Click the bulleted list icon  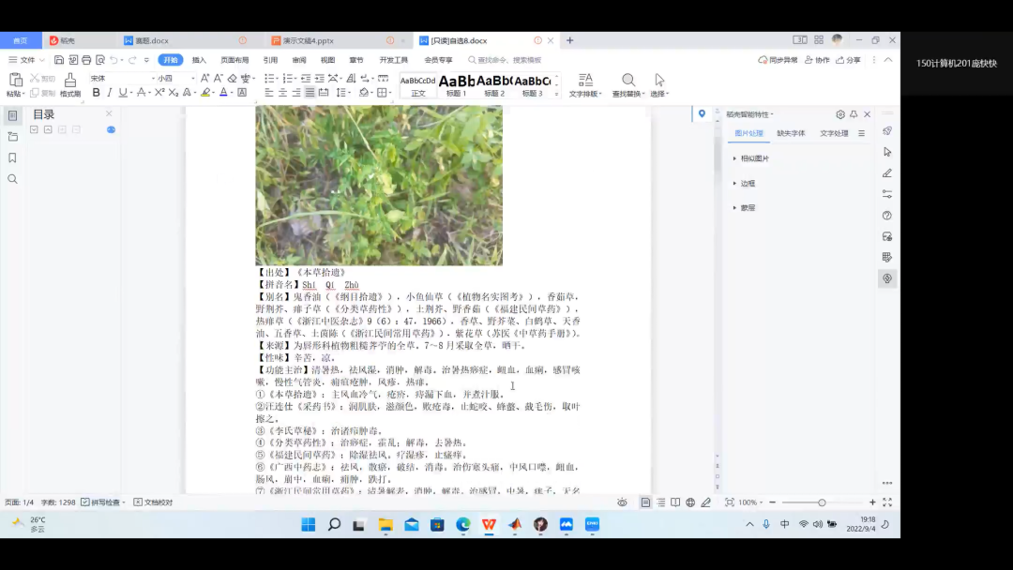269,78
